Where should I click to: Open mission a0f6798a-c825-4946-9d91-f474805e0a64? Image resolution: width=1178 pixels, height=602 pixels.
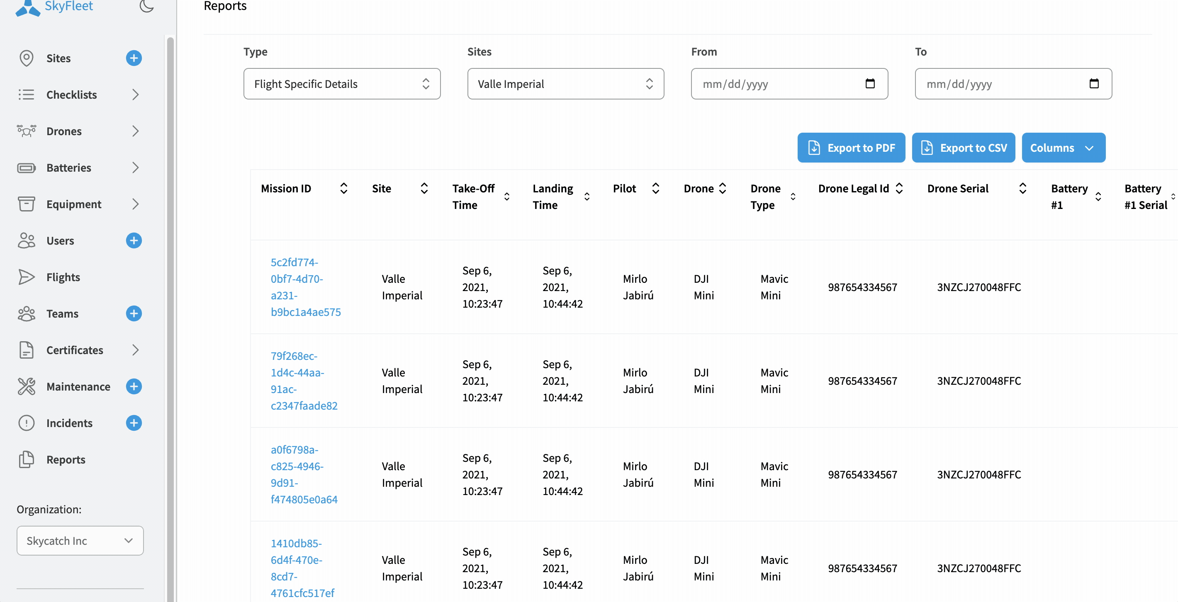click(x=304, y=474)
